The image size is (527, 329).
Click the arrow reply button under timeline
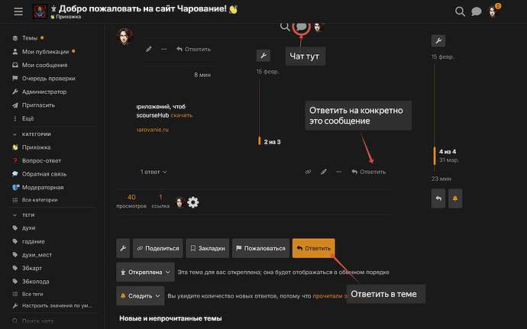coord(438,198)
